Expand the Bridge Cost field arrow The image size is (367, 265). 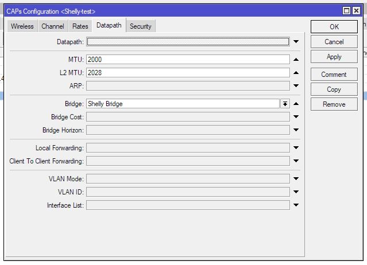[296, 117]
